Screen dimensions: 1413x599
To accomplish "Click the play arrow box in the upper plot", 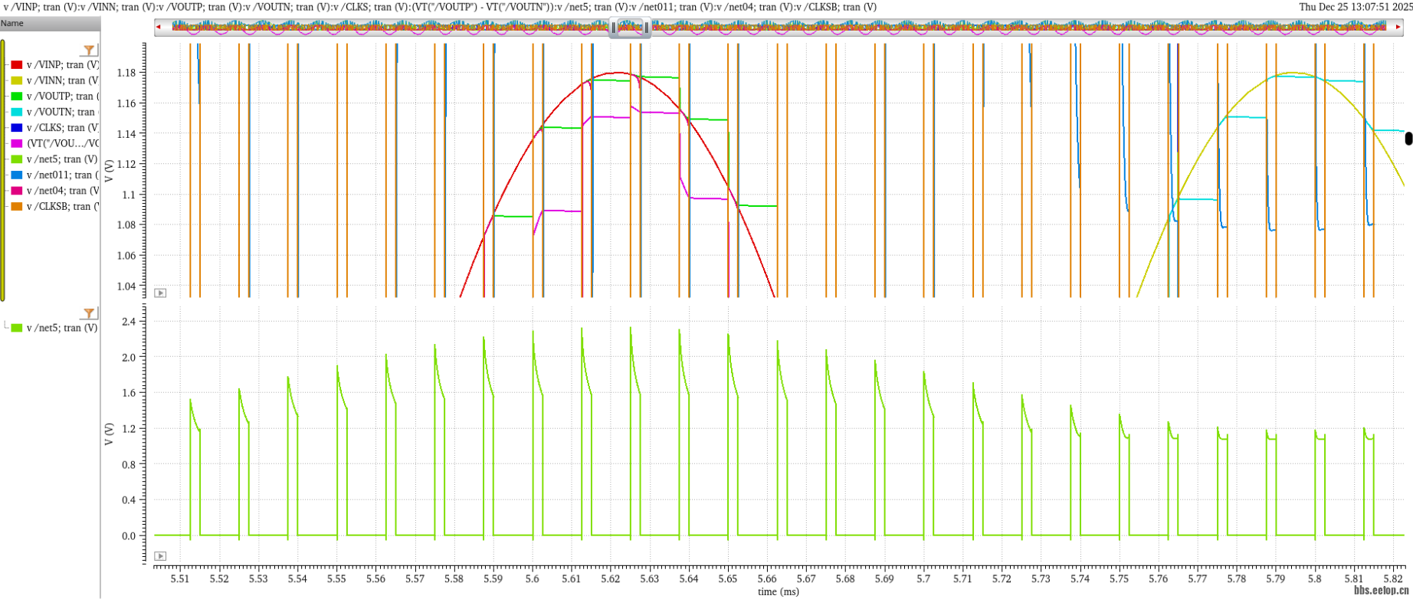I will [160, 293].
